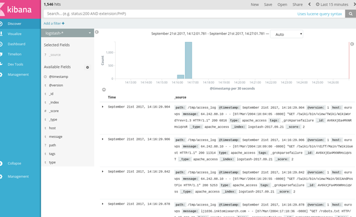The width and height of the screenshot is (356, 217).
Task: Click New in the top bar
Action: [255, 5]
